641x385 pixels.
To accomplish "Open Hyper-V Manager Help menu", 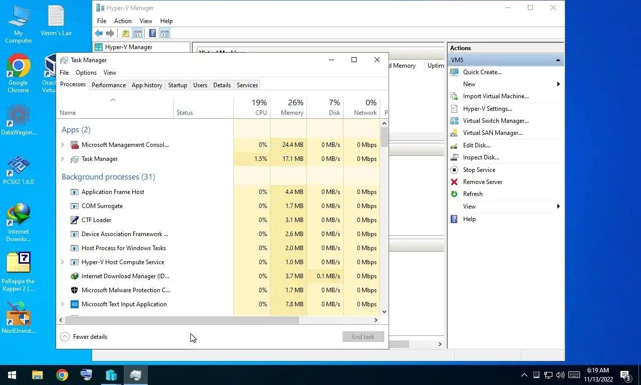I will tap(166, 21).
